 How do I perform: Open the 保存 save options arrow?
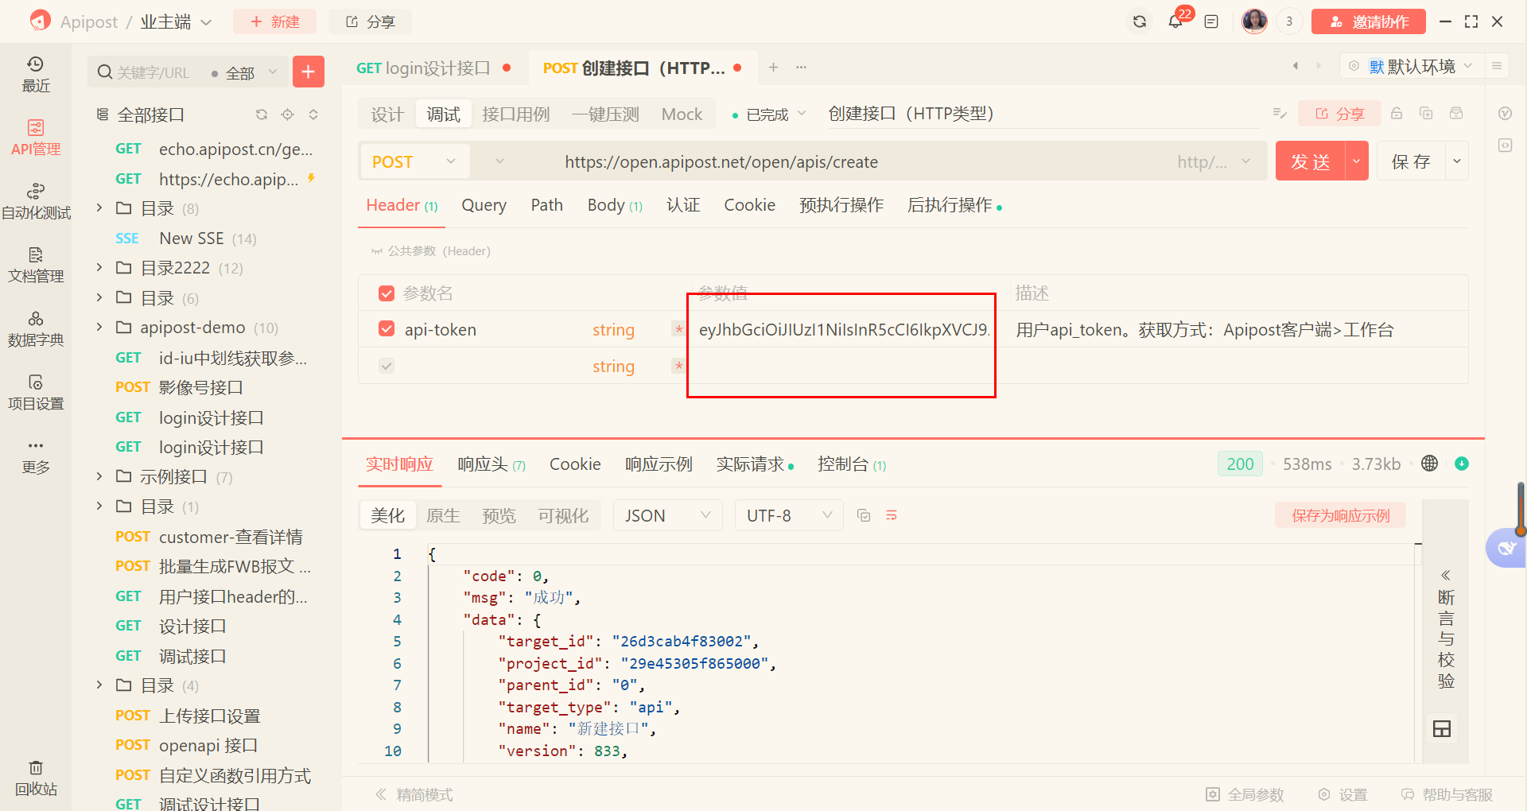1456,161
